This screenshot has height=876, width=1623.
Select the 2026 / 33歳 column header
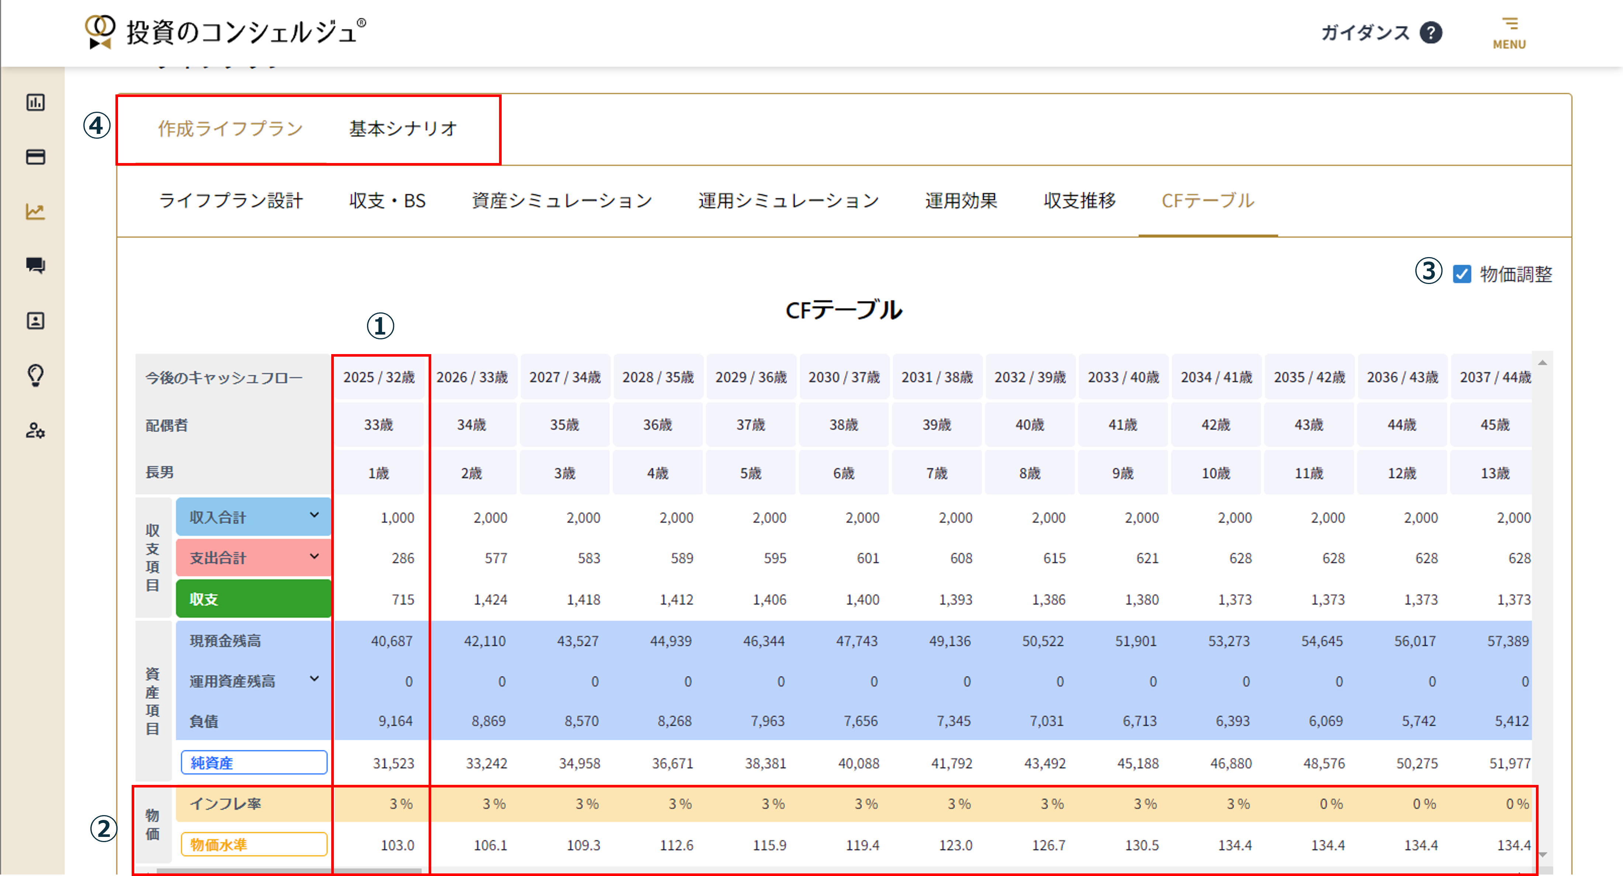(472, 377)
